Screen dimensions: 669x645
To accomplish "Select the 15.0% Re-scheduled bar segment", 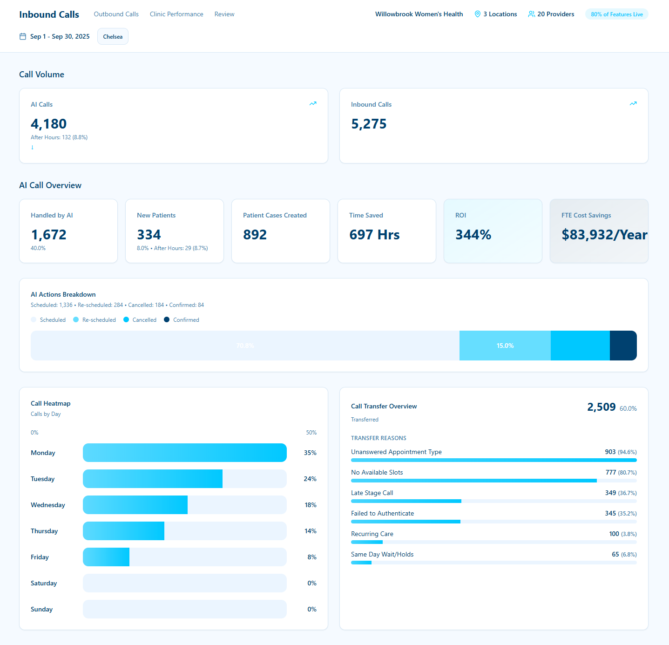I will point(505,346).
